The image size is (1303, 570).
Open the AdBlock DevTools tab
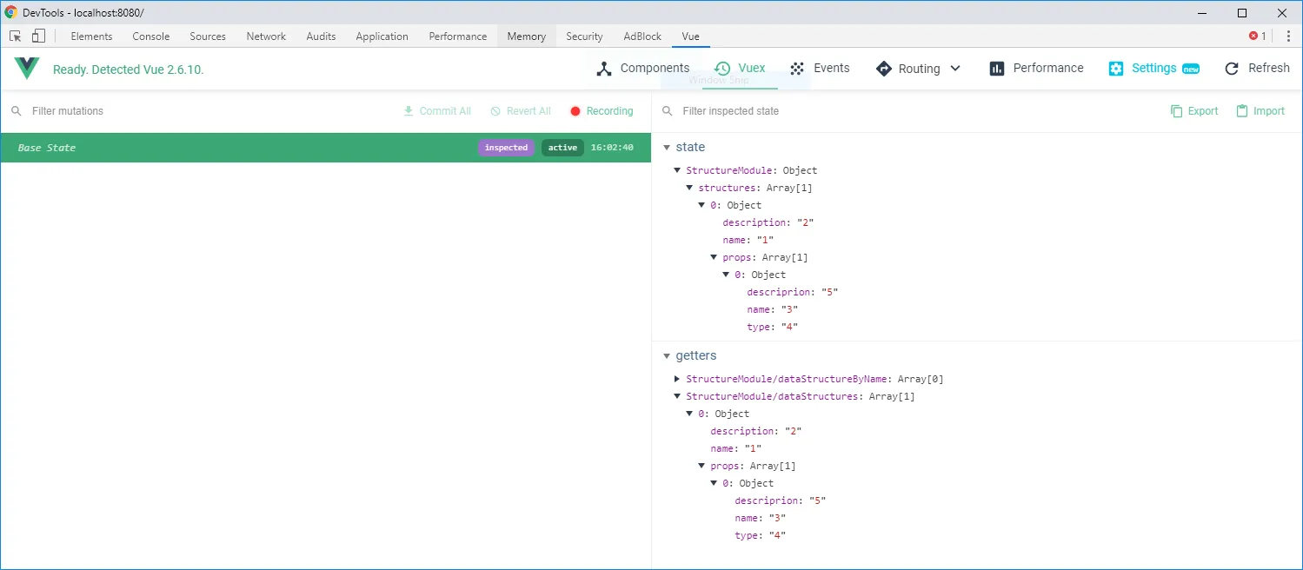[642, 36]
